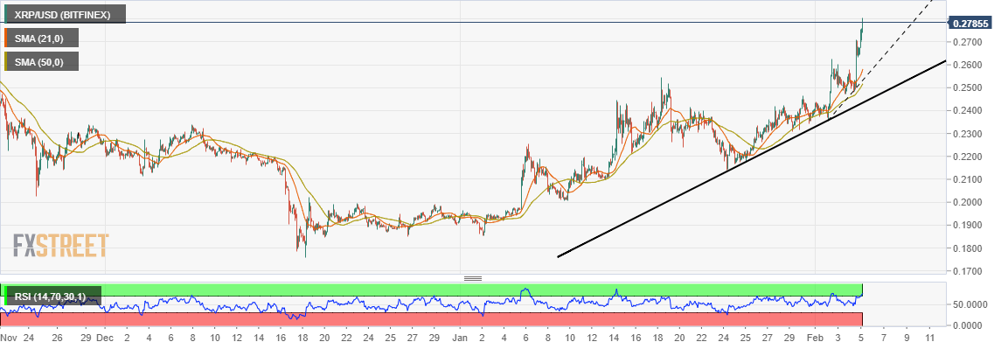Click the red oversold band in RSI panel
Image resolution: width=1008 pixels, height=349 pixels.
(x=431, y=318)
